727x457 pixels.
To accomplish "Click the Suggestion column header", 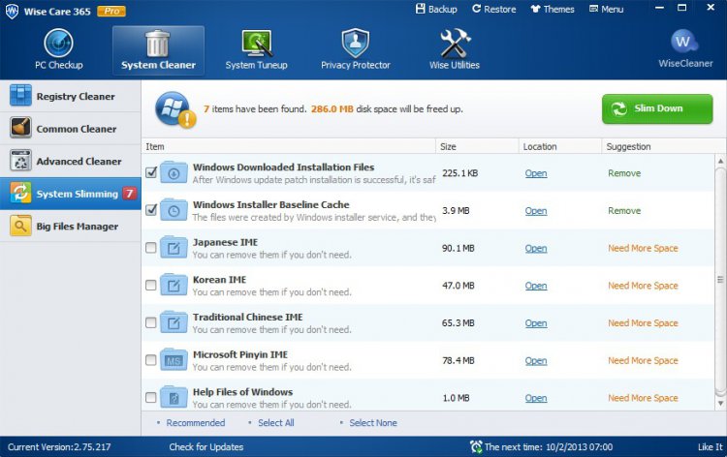I will 663,146.
